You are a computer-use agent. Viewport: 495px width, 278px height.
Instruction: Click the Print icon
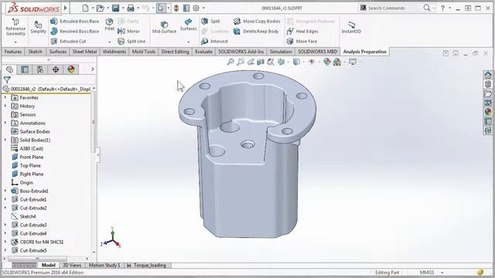pyautogui.click(x=131, y=8)
